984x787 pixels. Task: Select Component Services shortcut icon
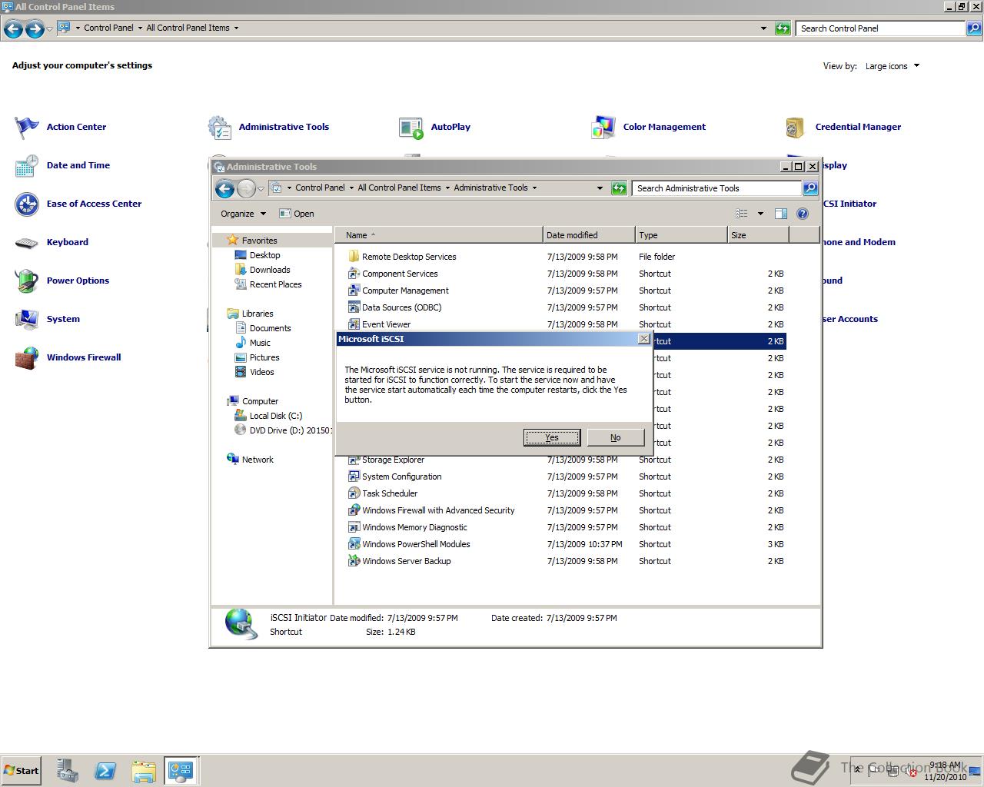(354, 274)
